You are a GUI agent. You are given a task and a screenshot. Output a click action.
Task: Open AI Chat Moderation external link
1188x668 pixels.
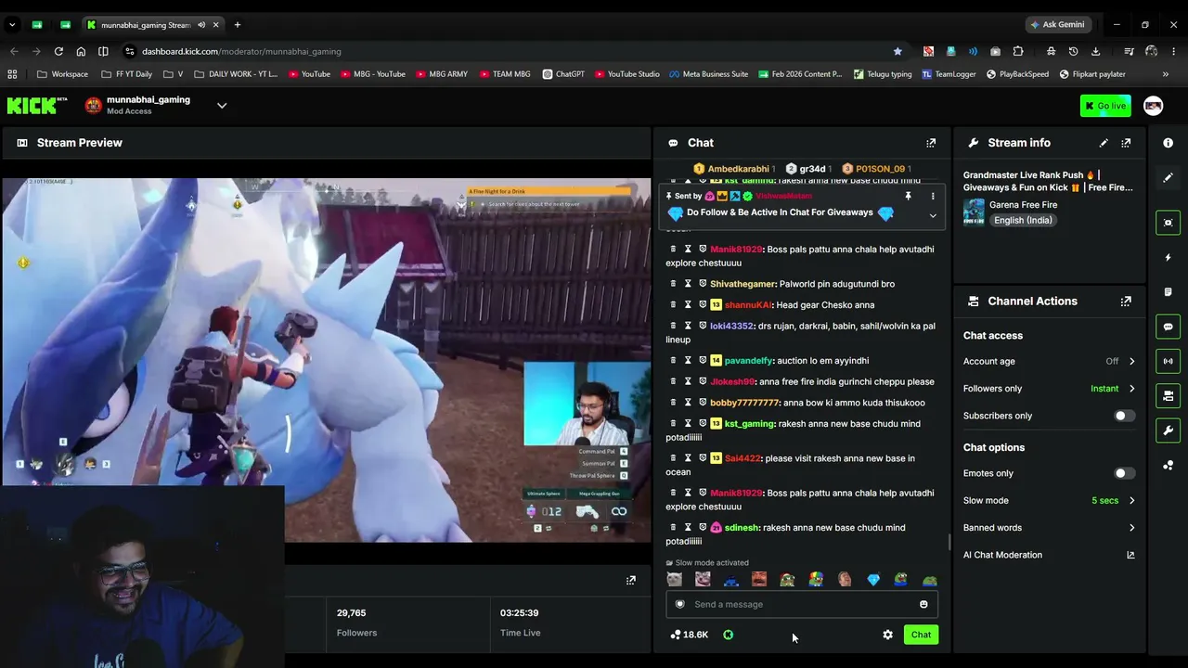click(1130, 555)
